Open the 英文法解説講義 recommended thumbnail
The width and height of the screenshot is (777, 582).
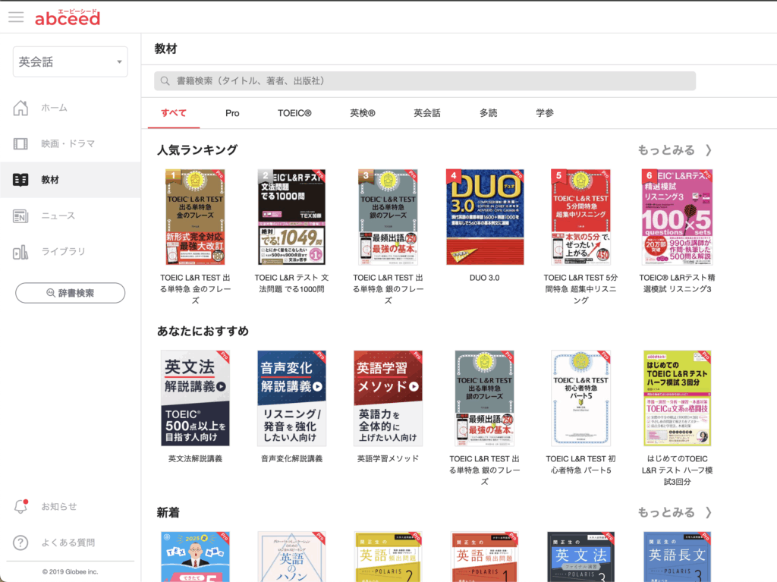tap(195, 398)
